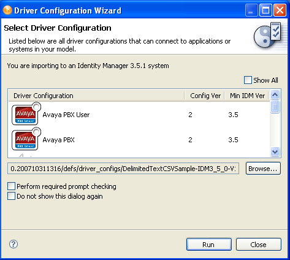Select the Avaya PBX row text
The height and width of the screenshot is (260, 290).
pos(58,140)
